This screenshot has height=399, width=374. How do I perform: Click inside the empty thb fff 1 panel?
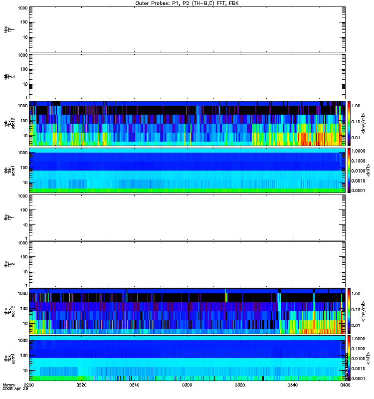(187, 29)
